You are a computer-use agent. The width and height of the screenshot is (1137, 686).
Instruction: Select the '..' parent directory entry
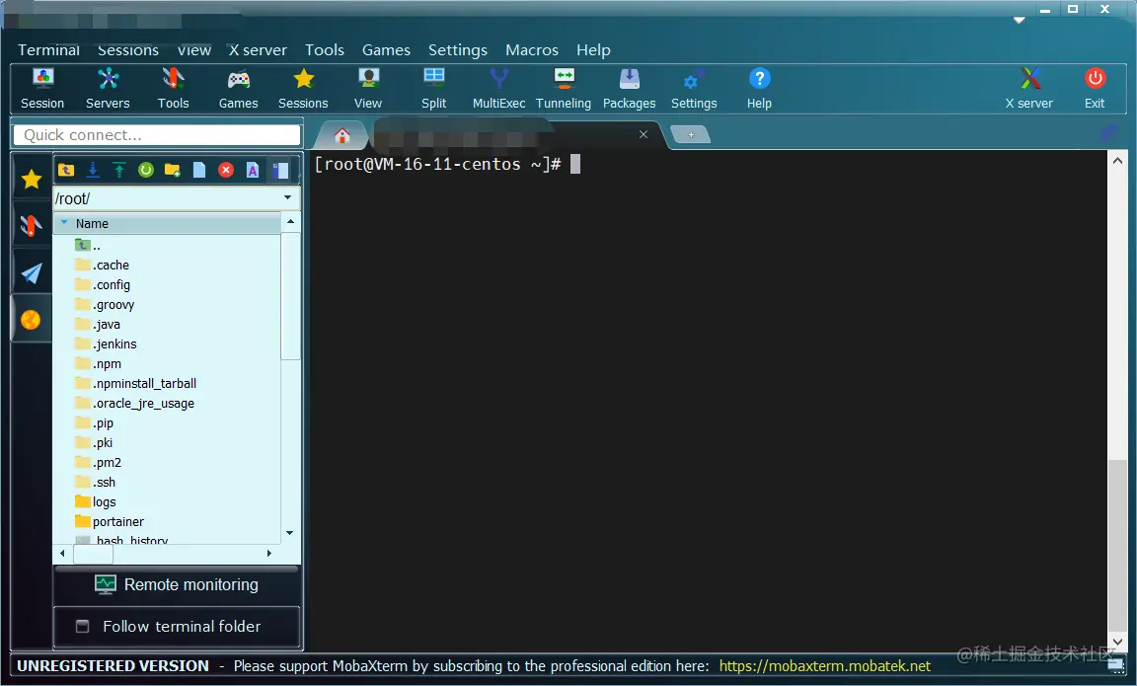88,245
